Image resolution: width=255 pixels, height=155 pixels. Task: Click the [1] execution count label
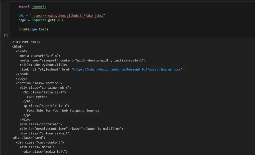6,35
